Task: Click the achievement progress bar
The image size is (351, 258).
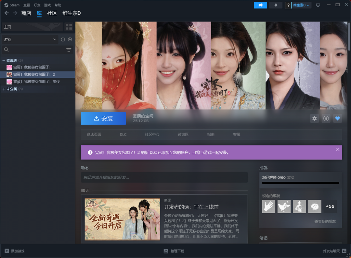Action: pyautogui.click(x=301, y=183)
